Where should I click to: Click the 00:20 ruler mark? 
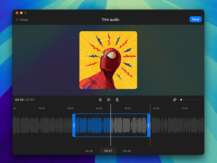tap(71, 108)
